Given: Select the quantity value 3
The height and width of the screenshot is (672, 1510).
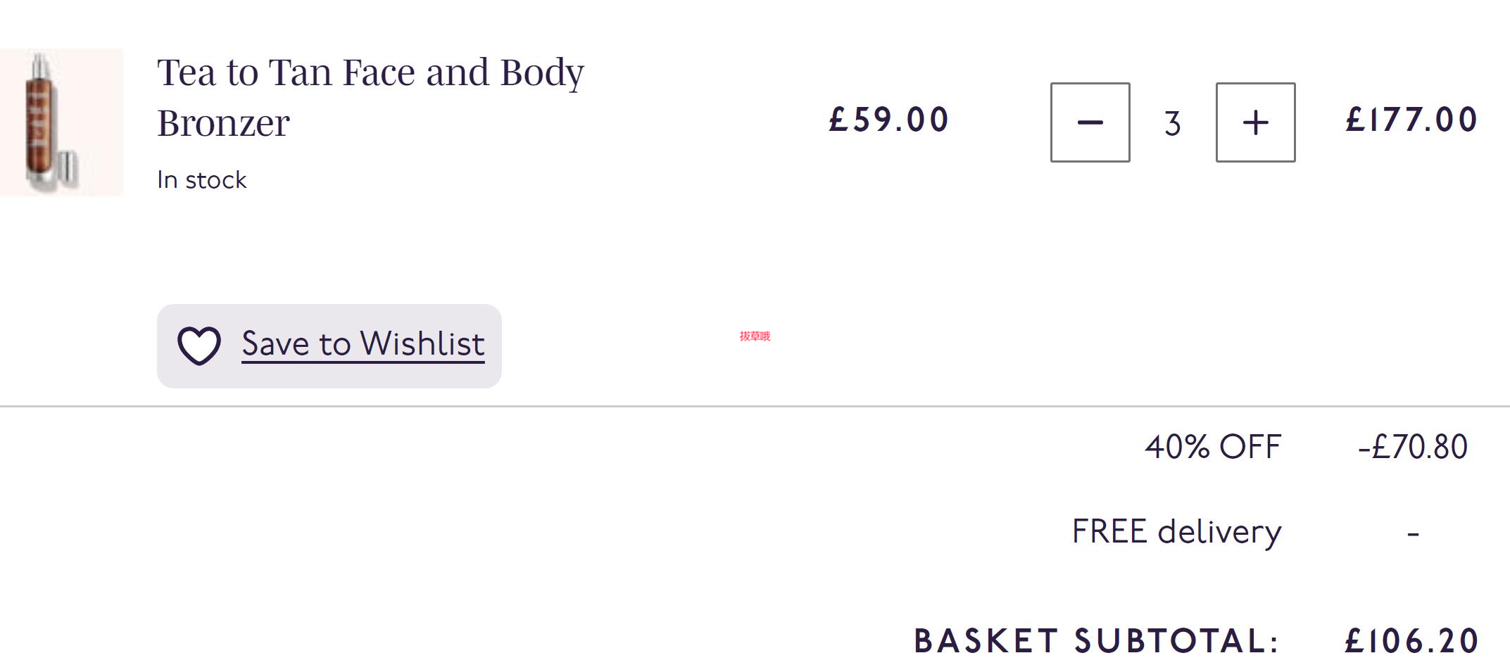Looking at the screenshot, I should 1172,124.
